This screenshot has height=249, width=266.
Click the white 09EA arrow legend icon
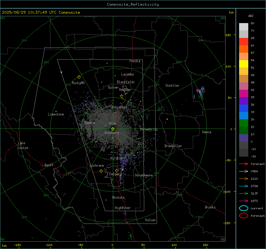coord(244,171)
